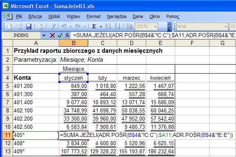Open the 100% zoom dropdown

(x=155, y=27)
